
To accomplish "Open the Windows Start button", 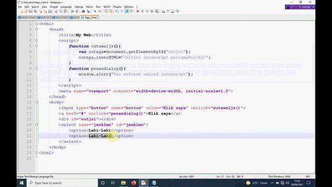I will [22, 183].
